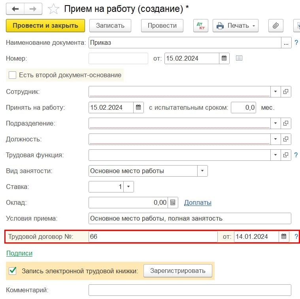Open calculator for the Оклад field

click(x=173, y=202)
